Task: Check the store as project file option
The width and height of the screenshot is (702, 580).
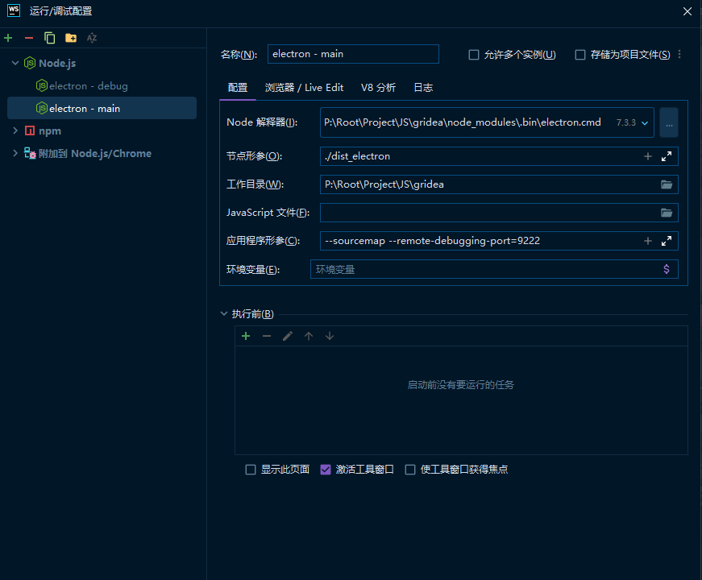Action: tap(580, 55)
